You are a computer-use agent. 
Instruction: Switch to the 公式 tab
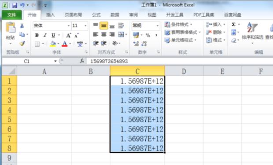tap(96, 15)
